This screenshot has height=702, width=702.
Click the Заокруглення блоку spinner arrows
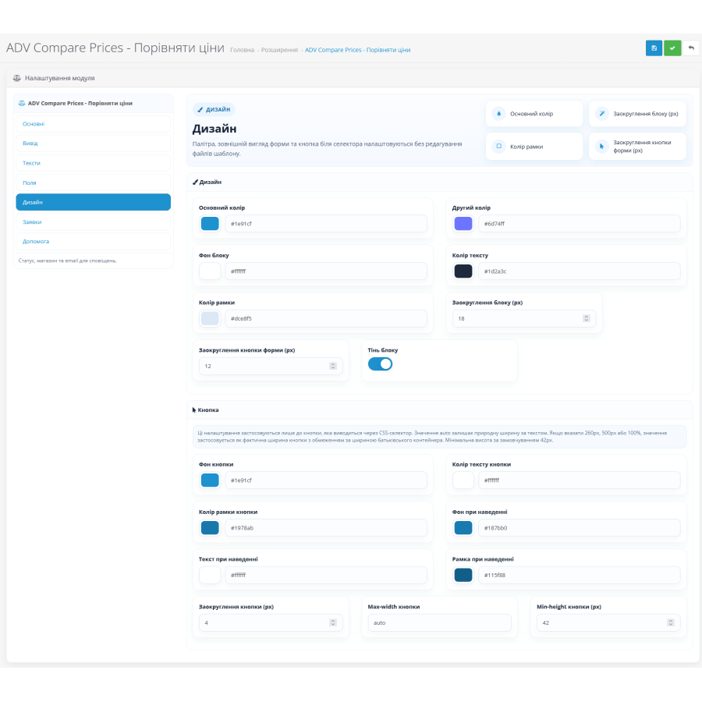(x=586, y=318)
